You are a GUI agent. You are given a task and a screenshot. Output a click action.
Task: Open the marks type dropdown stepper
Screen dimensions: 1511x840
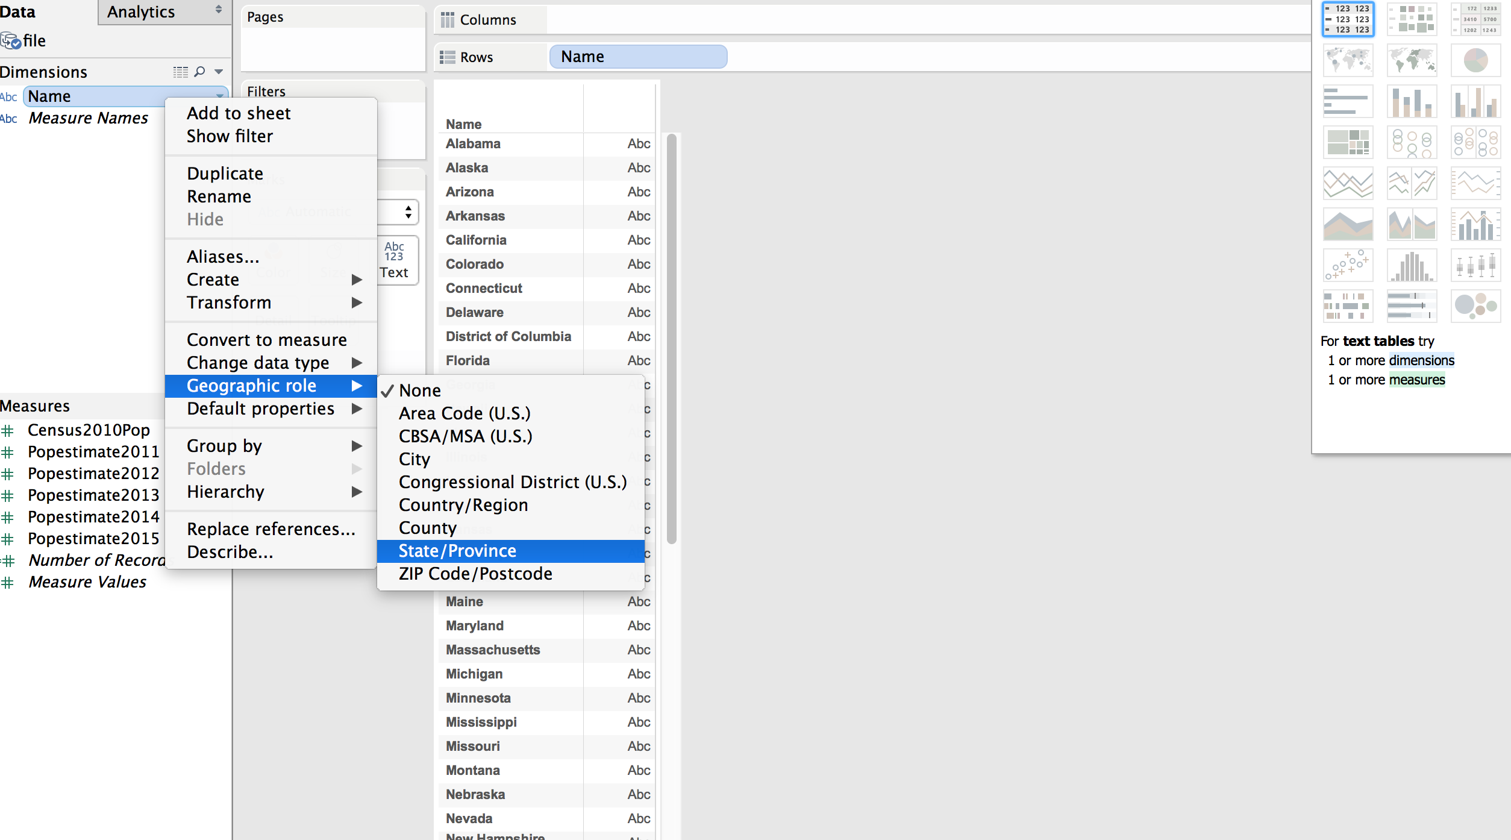(x=408, y=212)
